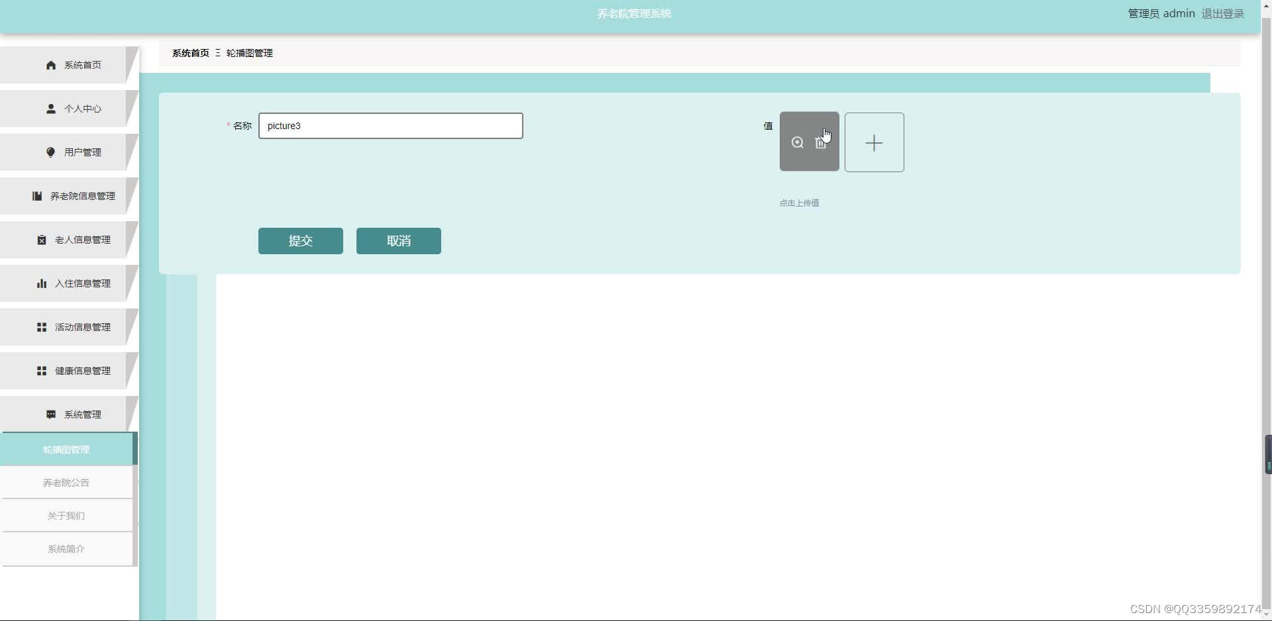Click the 点击上传值 hint text
The height and width of the screenshot is (621, 1272).
point(800,203)
